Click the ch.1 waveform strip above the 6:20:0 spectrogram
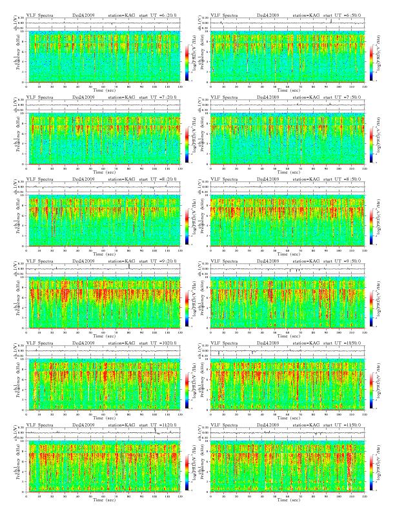The image size is (395, 511). (x=103, y=23)
